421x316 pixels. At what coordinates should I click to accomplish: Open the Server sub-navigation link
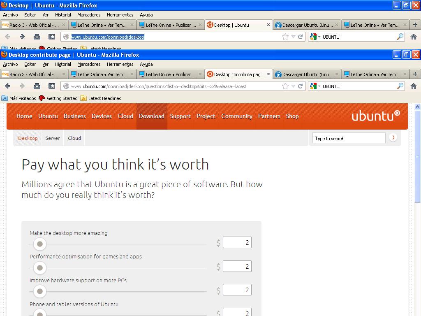point(53,138)
